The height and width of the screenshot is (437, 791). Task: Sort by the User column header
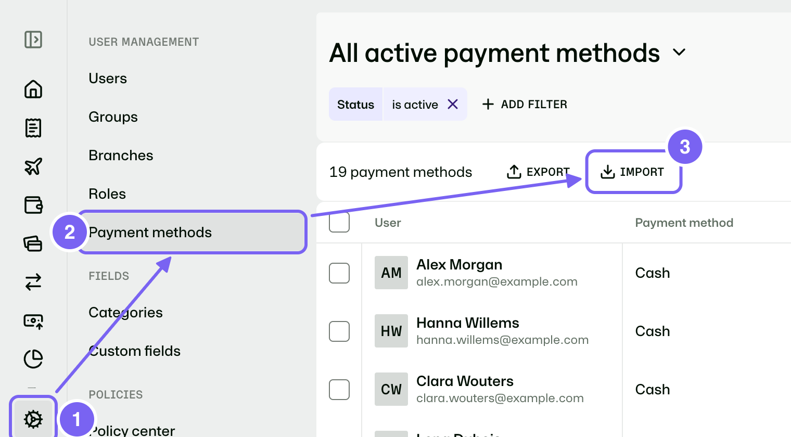pyautogui.click(x=388, y=223)
